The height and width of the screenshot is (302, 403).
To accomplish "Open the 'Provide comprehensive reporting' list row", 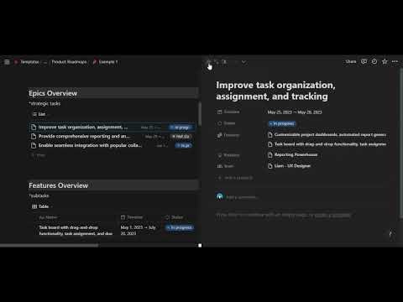I will [112, 137].
